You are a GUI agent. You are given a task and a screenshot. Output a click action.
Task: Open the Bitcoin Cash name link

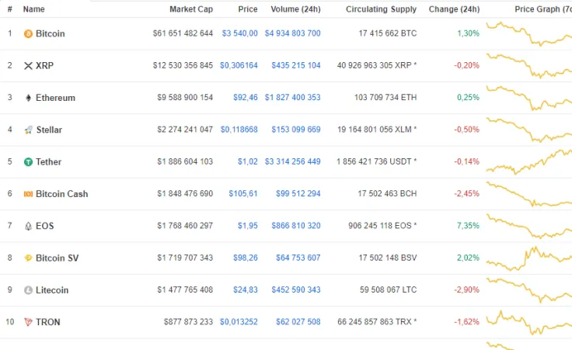(x=62, y=194)
